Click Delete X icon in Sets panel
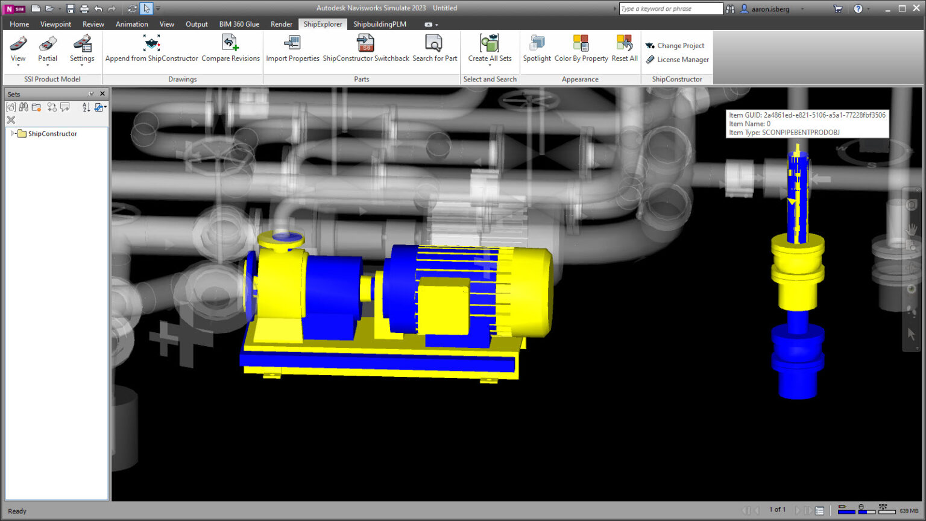The height and width of the screenshot is (521, 926). pyautogui.click(x=11, y=119)
